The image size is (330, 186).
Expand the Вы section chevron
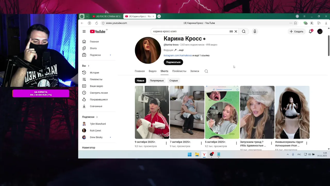(x=88, y=66)
